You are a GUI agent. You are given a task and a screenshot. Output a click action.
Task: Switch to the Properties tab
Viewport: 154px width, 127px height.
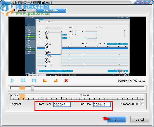click(x=20, y=10)
